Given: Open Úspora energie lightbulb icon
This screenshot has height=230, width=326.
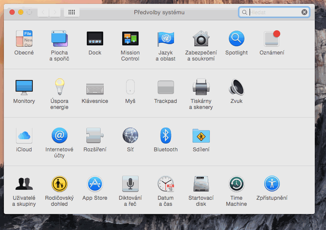Looking at the screenshot, I should [60, 87].
